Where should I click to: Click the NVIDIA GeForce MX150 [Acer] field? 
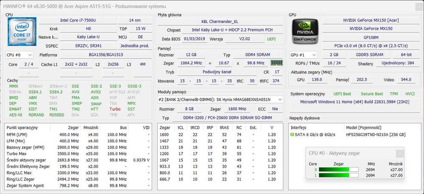coord(371,20)
